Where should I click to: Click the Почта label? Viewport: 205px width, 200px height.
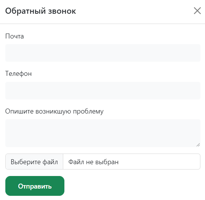pyautogui.click(x=14, y=36)
